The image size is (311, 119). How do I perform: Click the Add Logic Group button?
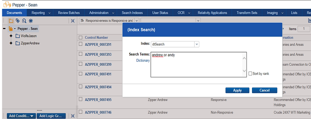[51, 116]
